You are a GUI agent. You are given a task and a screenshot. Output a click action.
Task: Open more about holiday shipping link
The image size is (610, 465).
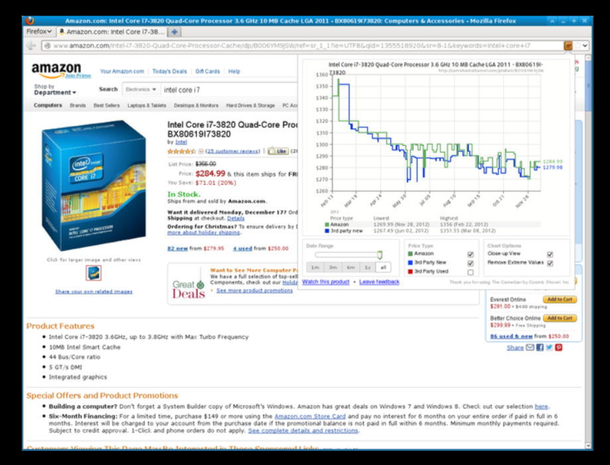(x=204, y=232)
